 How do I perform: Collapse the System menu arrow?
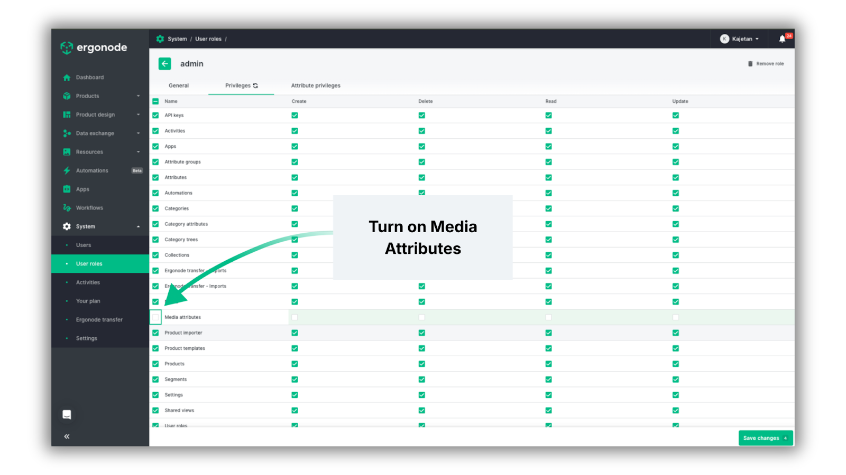click(x=139, y=226)
